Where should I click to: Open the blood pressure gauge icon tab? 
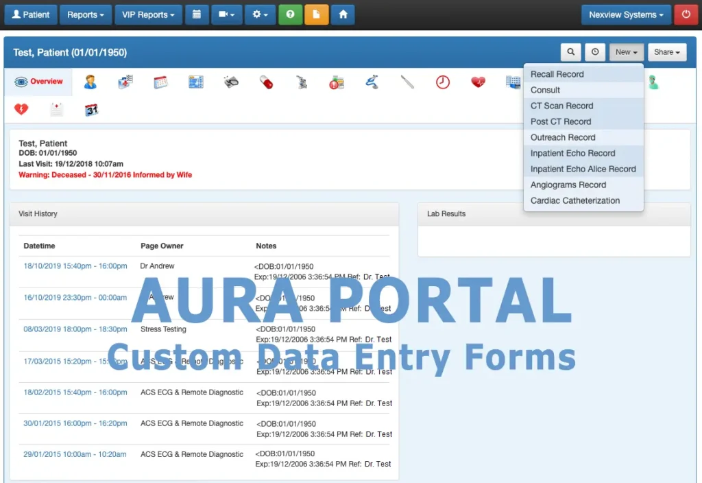click(x=231, y=82)
